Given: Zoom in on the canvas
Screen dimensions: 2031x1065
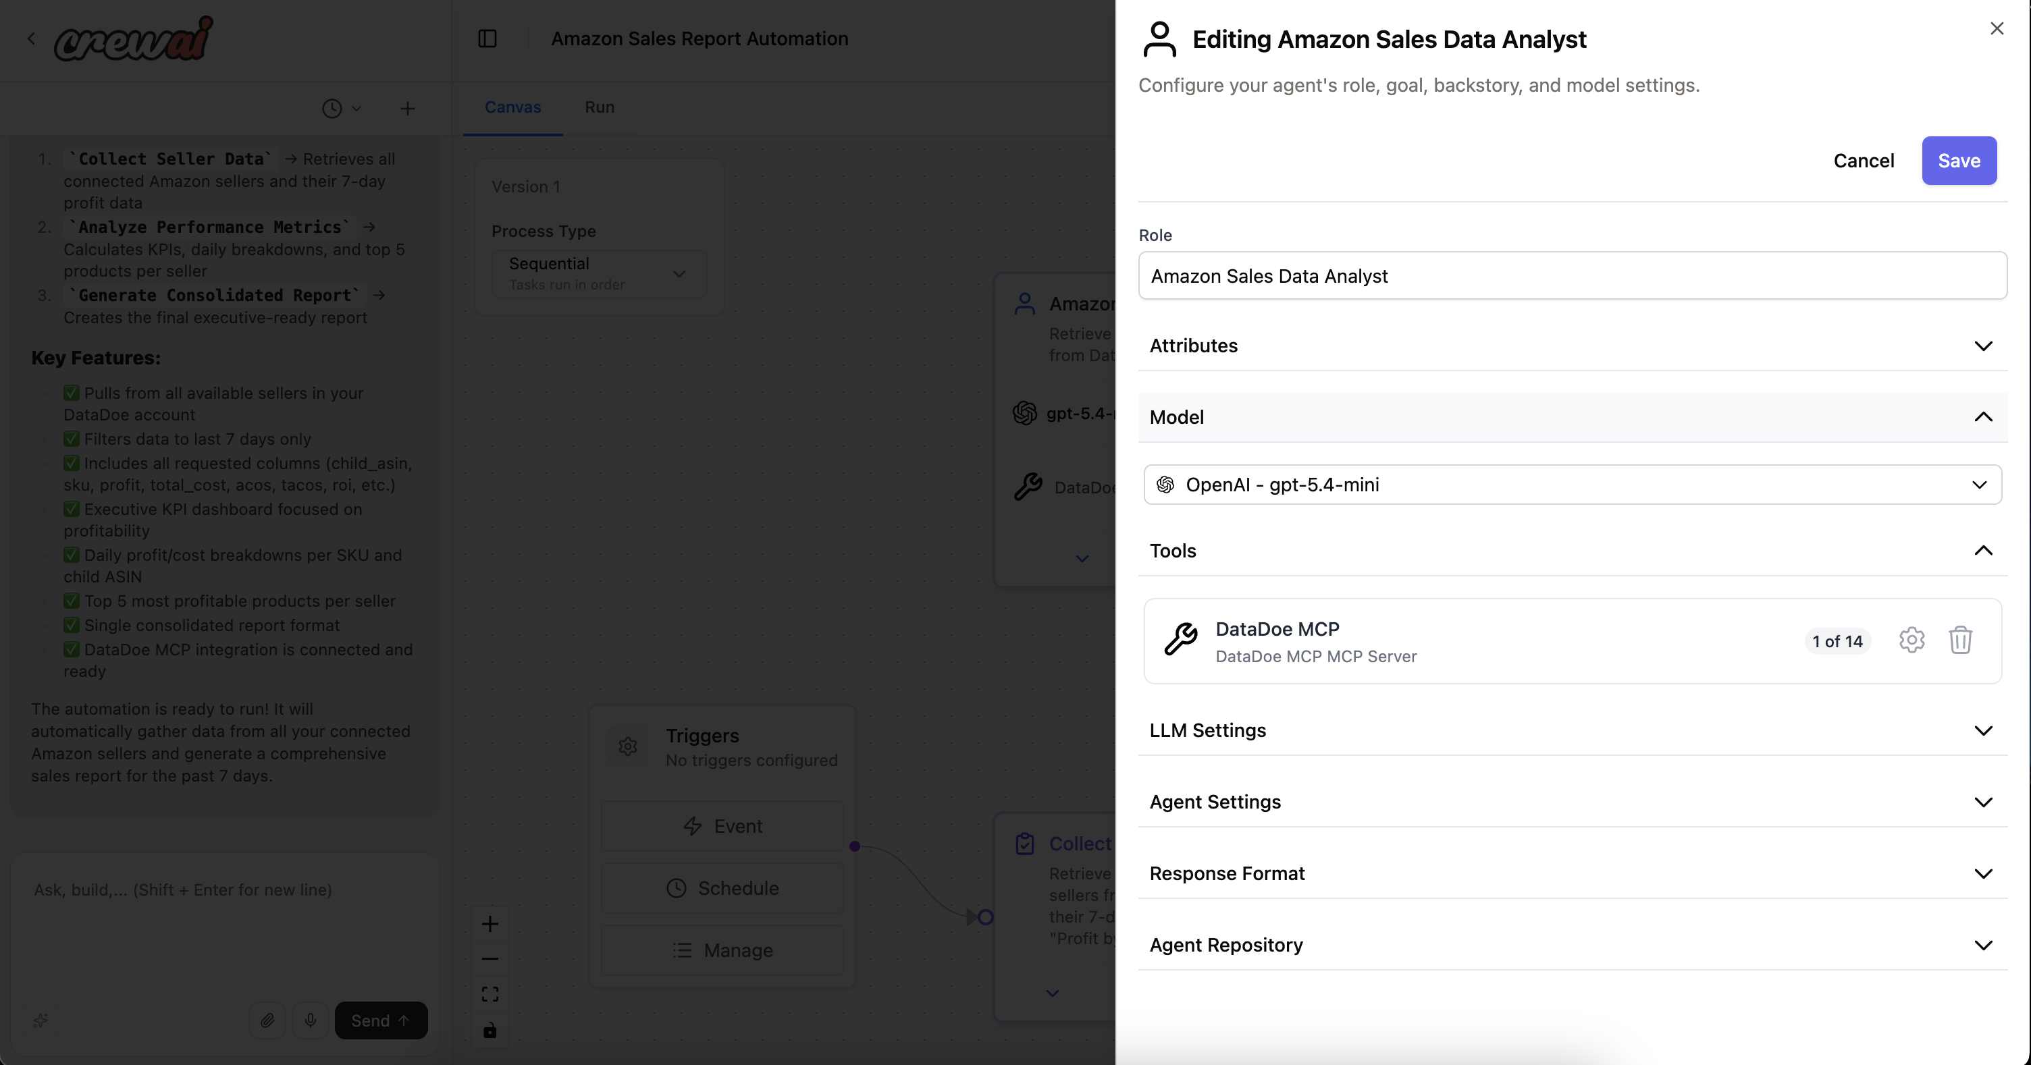Looking at the screenshot, I should click(x=490, y=924).
